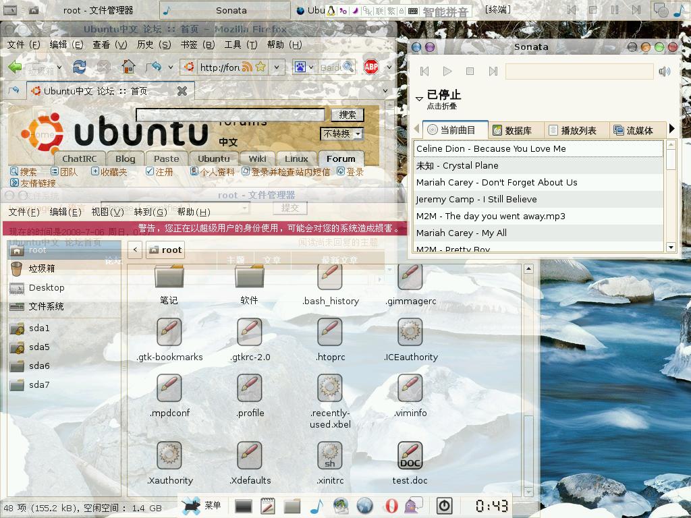This screenshot has width=691, height=518.
Task: Click the 搜索 button next to the forum search box
Action: (x=348, y=115)
